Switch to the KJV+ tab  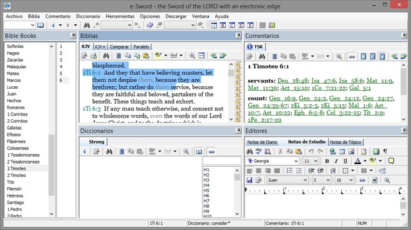(x=100, y=47)
